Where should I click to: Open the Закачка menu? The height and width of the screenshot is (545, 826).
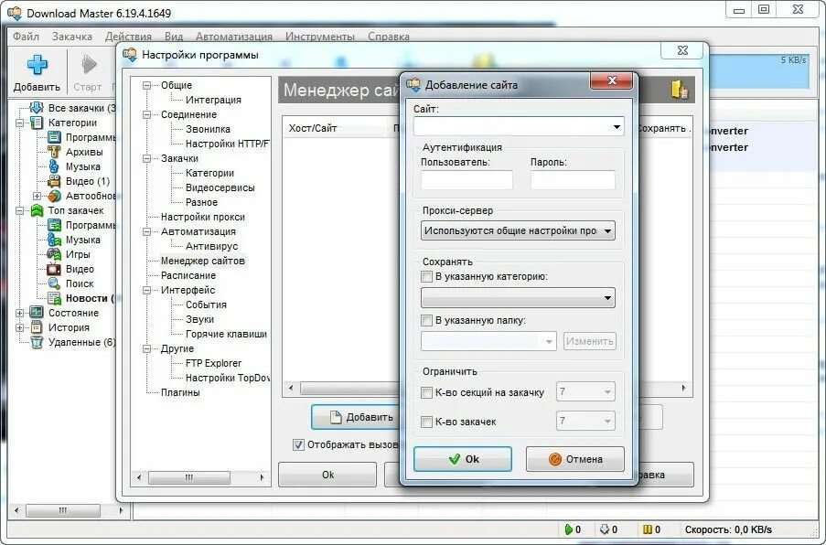pos(72,37)
